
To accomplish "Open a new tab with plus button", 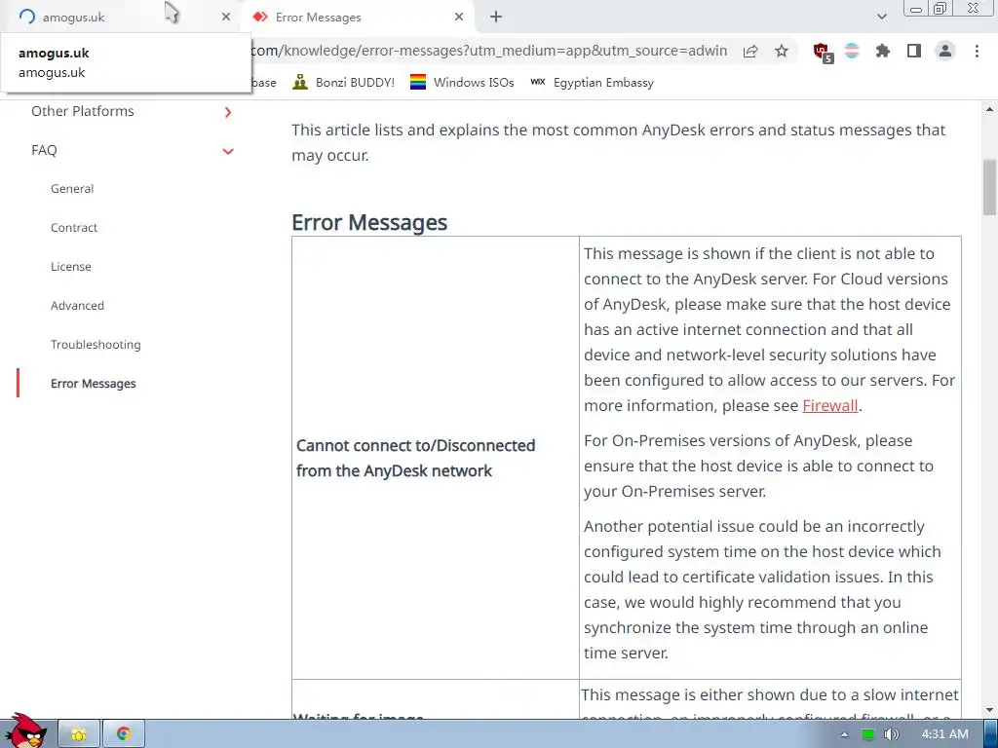I will 496,18.
